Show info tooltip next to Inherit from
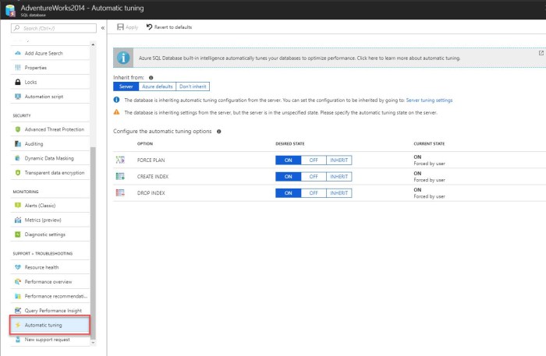 pos(151,78)
